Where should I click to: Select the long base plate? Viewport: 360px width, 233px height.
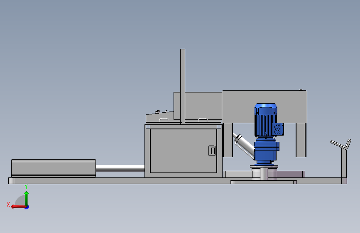[178, 181]
